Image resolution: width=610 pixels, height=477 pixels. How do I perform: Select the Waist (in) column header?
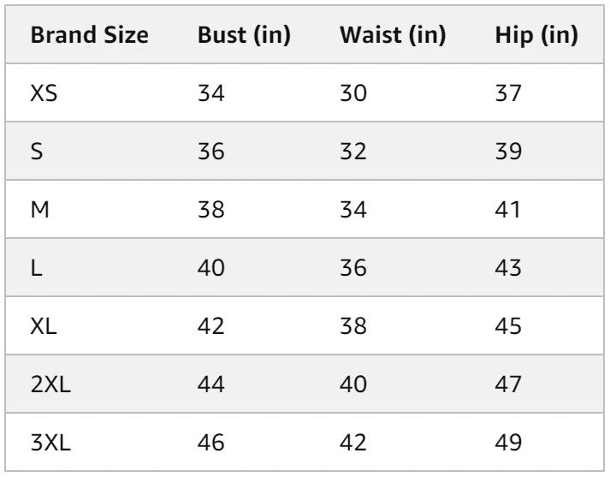pos(393,36)
